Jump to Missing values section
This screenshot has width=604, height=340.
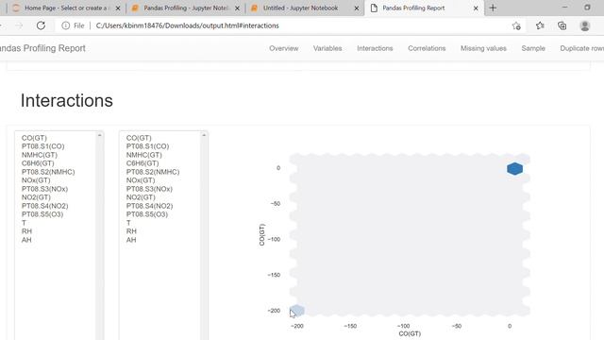[x=483, y=48]
